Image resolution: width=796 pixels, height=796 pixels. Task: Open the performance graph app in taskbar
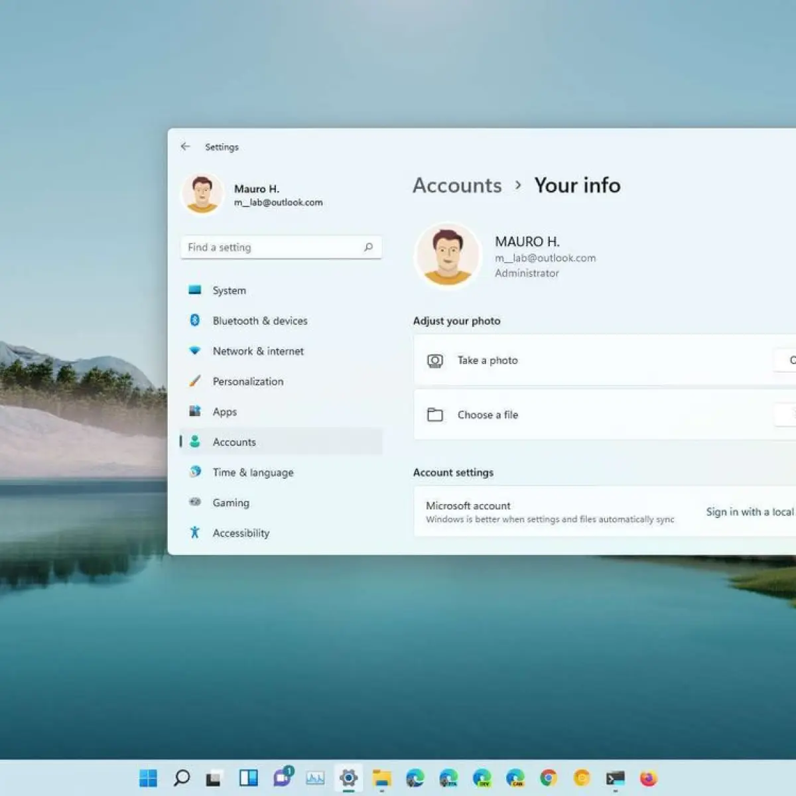click(x=315, y=778)
